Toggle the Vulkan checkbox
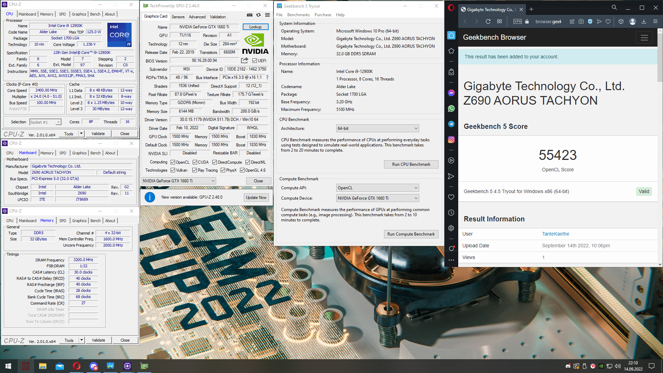 [173, 170]
